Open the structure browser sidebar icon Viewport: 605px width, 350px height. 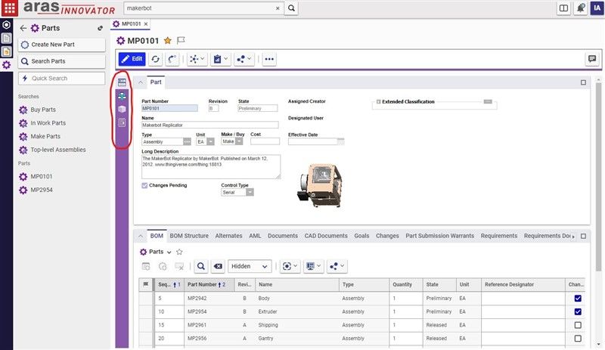point(122,96)
